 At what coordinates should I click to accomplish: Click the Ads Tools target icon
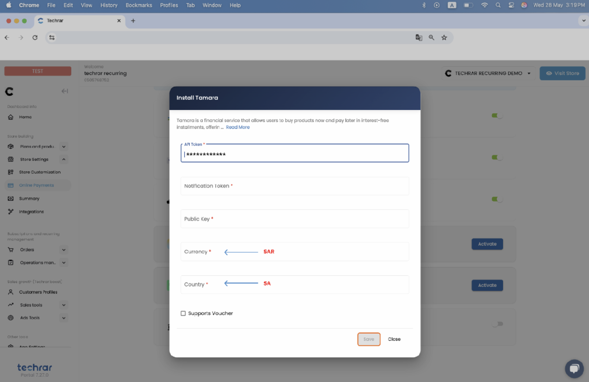(11, 318)
